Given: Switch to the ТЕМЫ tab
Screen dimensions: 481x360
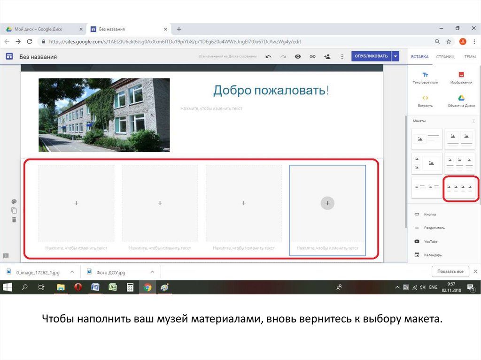Looking at the screenshot, I should click(470, 56).
